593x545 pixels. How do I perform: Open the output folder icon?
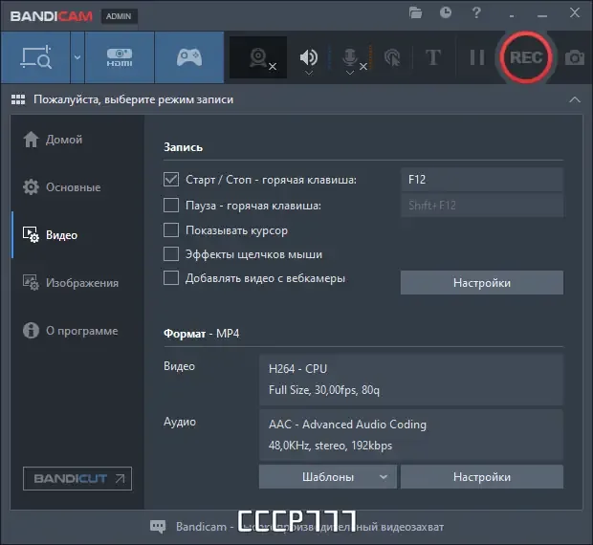[x=415, y=12]
